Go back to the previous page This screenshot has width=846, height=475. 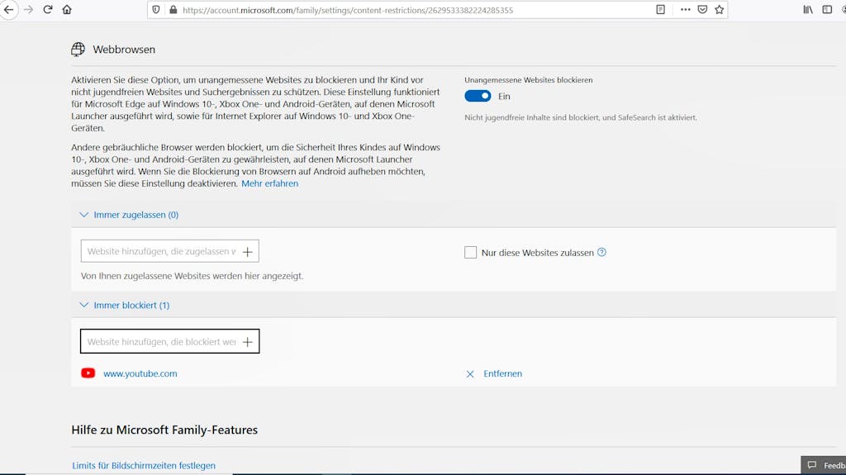coord(8,10)
